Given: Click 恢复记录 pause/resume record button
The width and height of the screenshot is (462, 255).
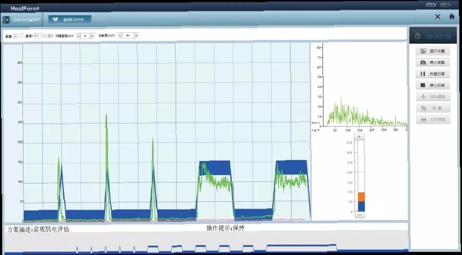Looking at the screenshot, I should 433,74.
